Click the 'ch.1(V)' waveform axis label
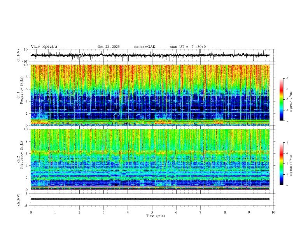Image resolution: width=308 pixels, height=238 pixels. [x=19, y=55]
